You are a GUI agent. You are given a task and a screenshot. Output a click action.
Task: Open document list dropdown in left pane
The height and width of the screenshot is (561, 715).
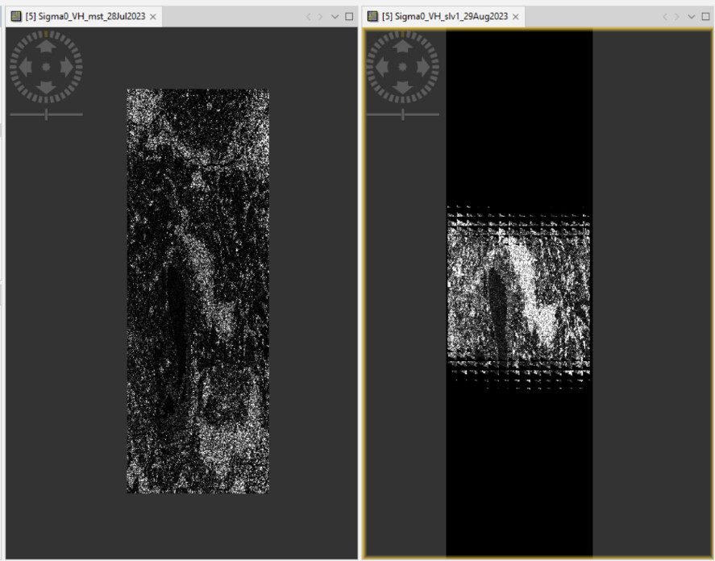point(335,17)
